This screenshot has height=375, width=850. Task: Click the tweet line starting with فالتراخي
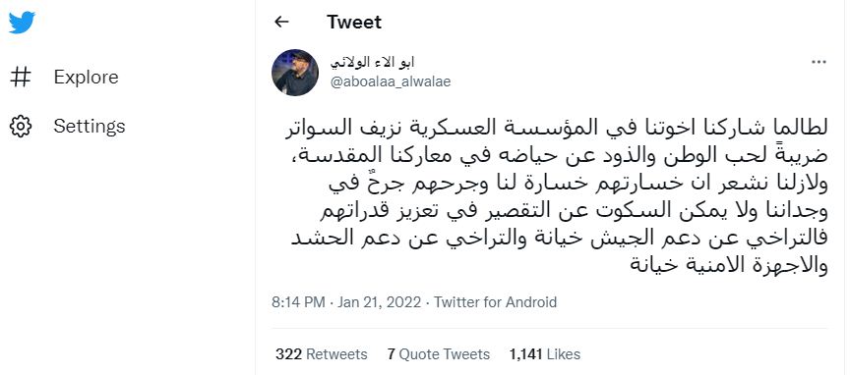557,240
